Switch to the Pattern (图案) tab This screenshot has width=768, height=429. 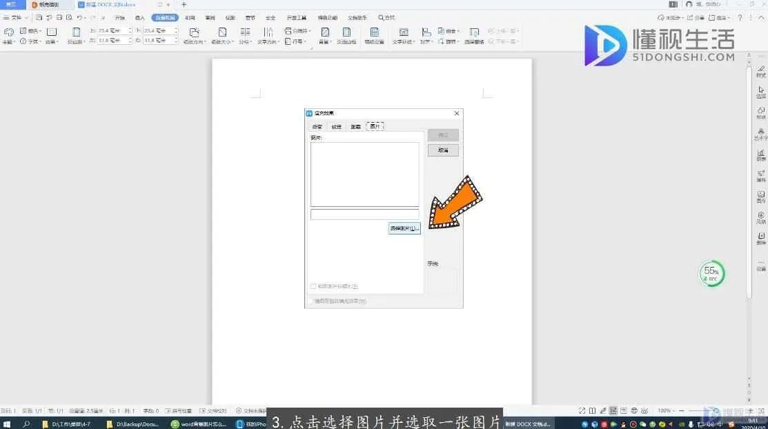click(x=355, y=127)
